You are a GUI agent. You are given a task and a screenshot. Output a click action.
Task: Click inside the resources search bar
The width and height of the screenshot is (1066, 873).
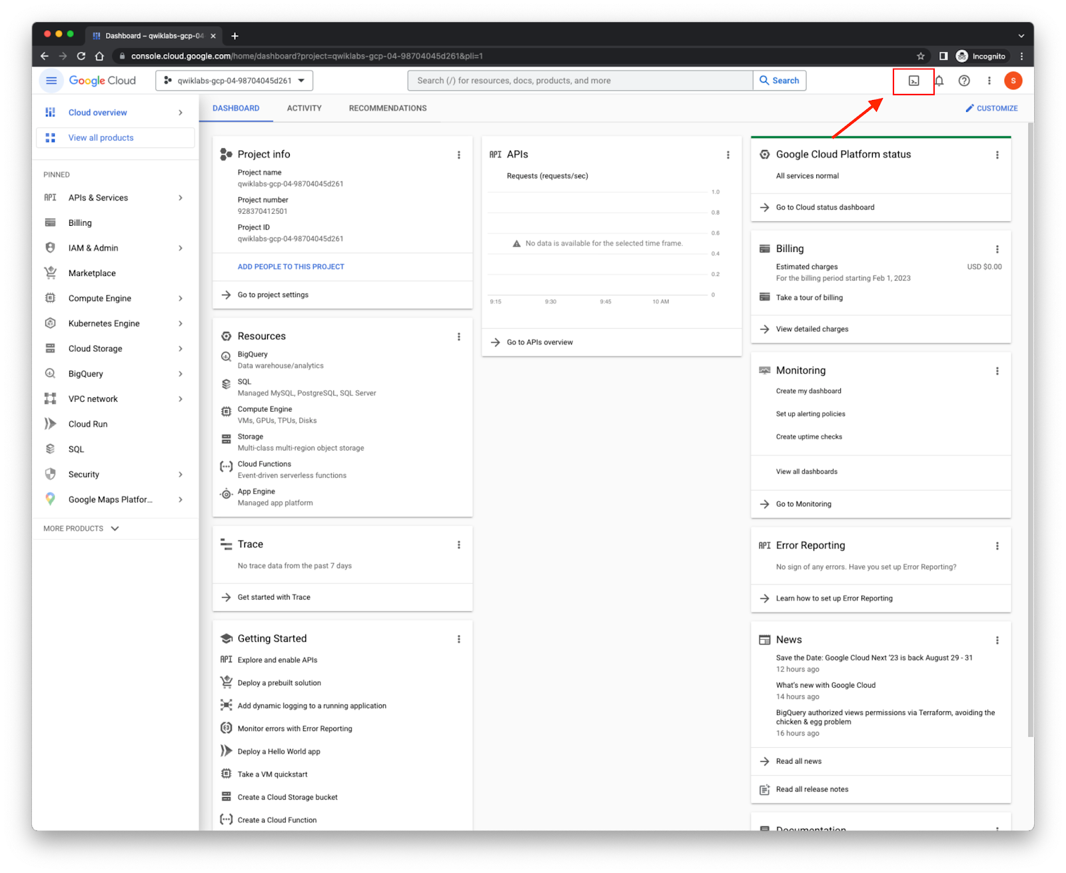[580, 80]
